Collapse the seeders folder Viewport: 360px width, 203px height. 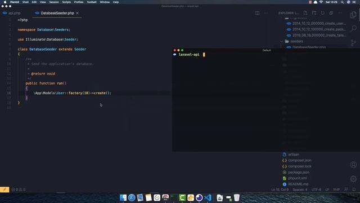(x=296, y=41)
